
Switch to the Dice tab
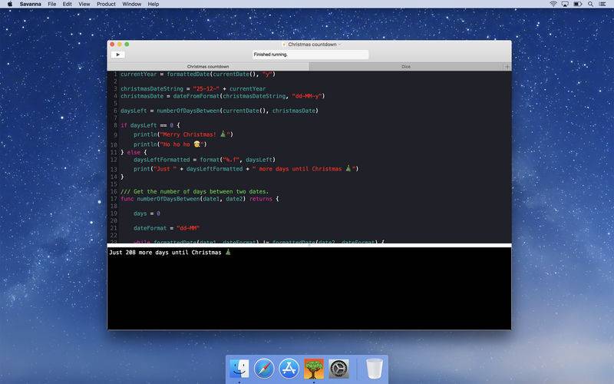click(406, 67)
